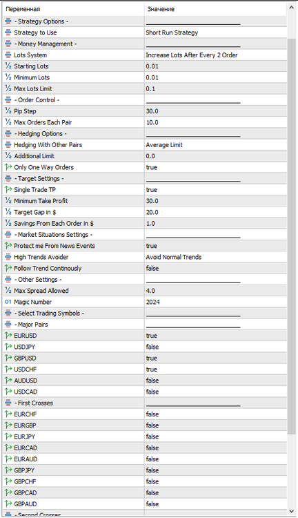This screenshot has height=518, width=298.
Task: Toggle the Single Trade TP true value
Action: 215,190
